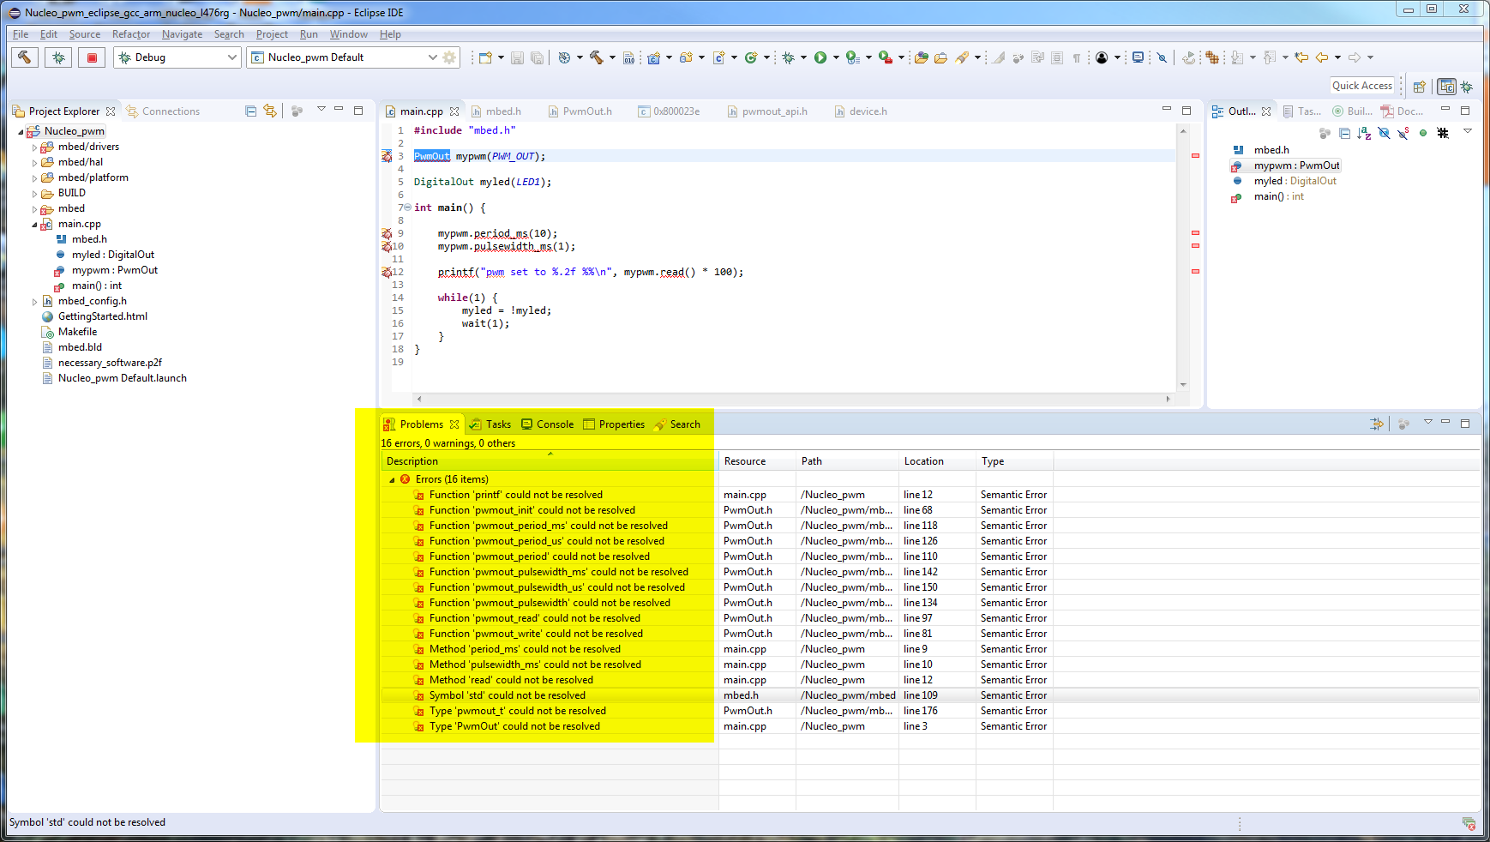Open the Debug launch mode dropdown
The image size is (1490, 842).
point(177,57)
